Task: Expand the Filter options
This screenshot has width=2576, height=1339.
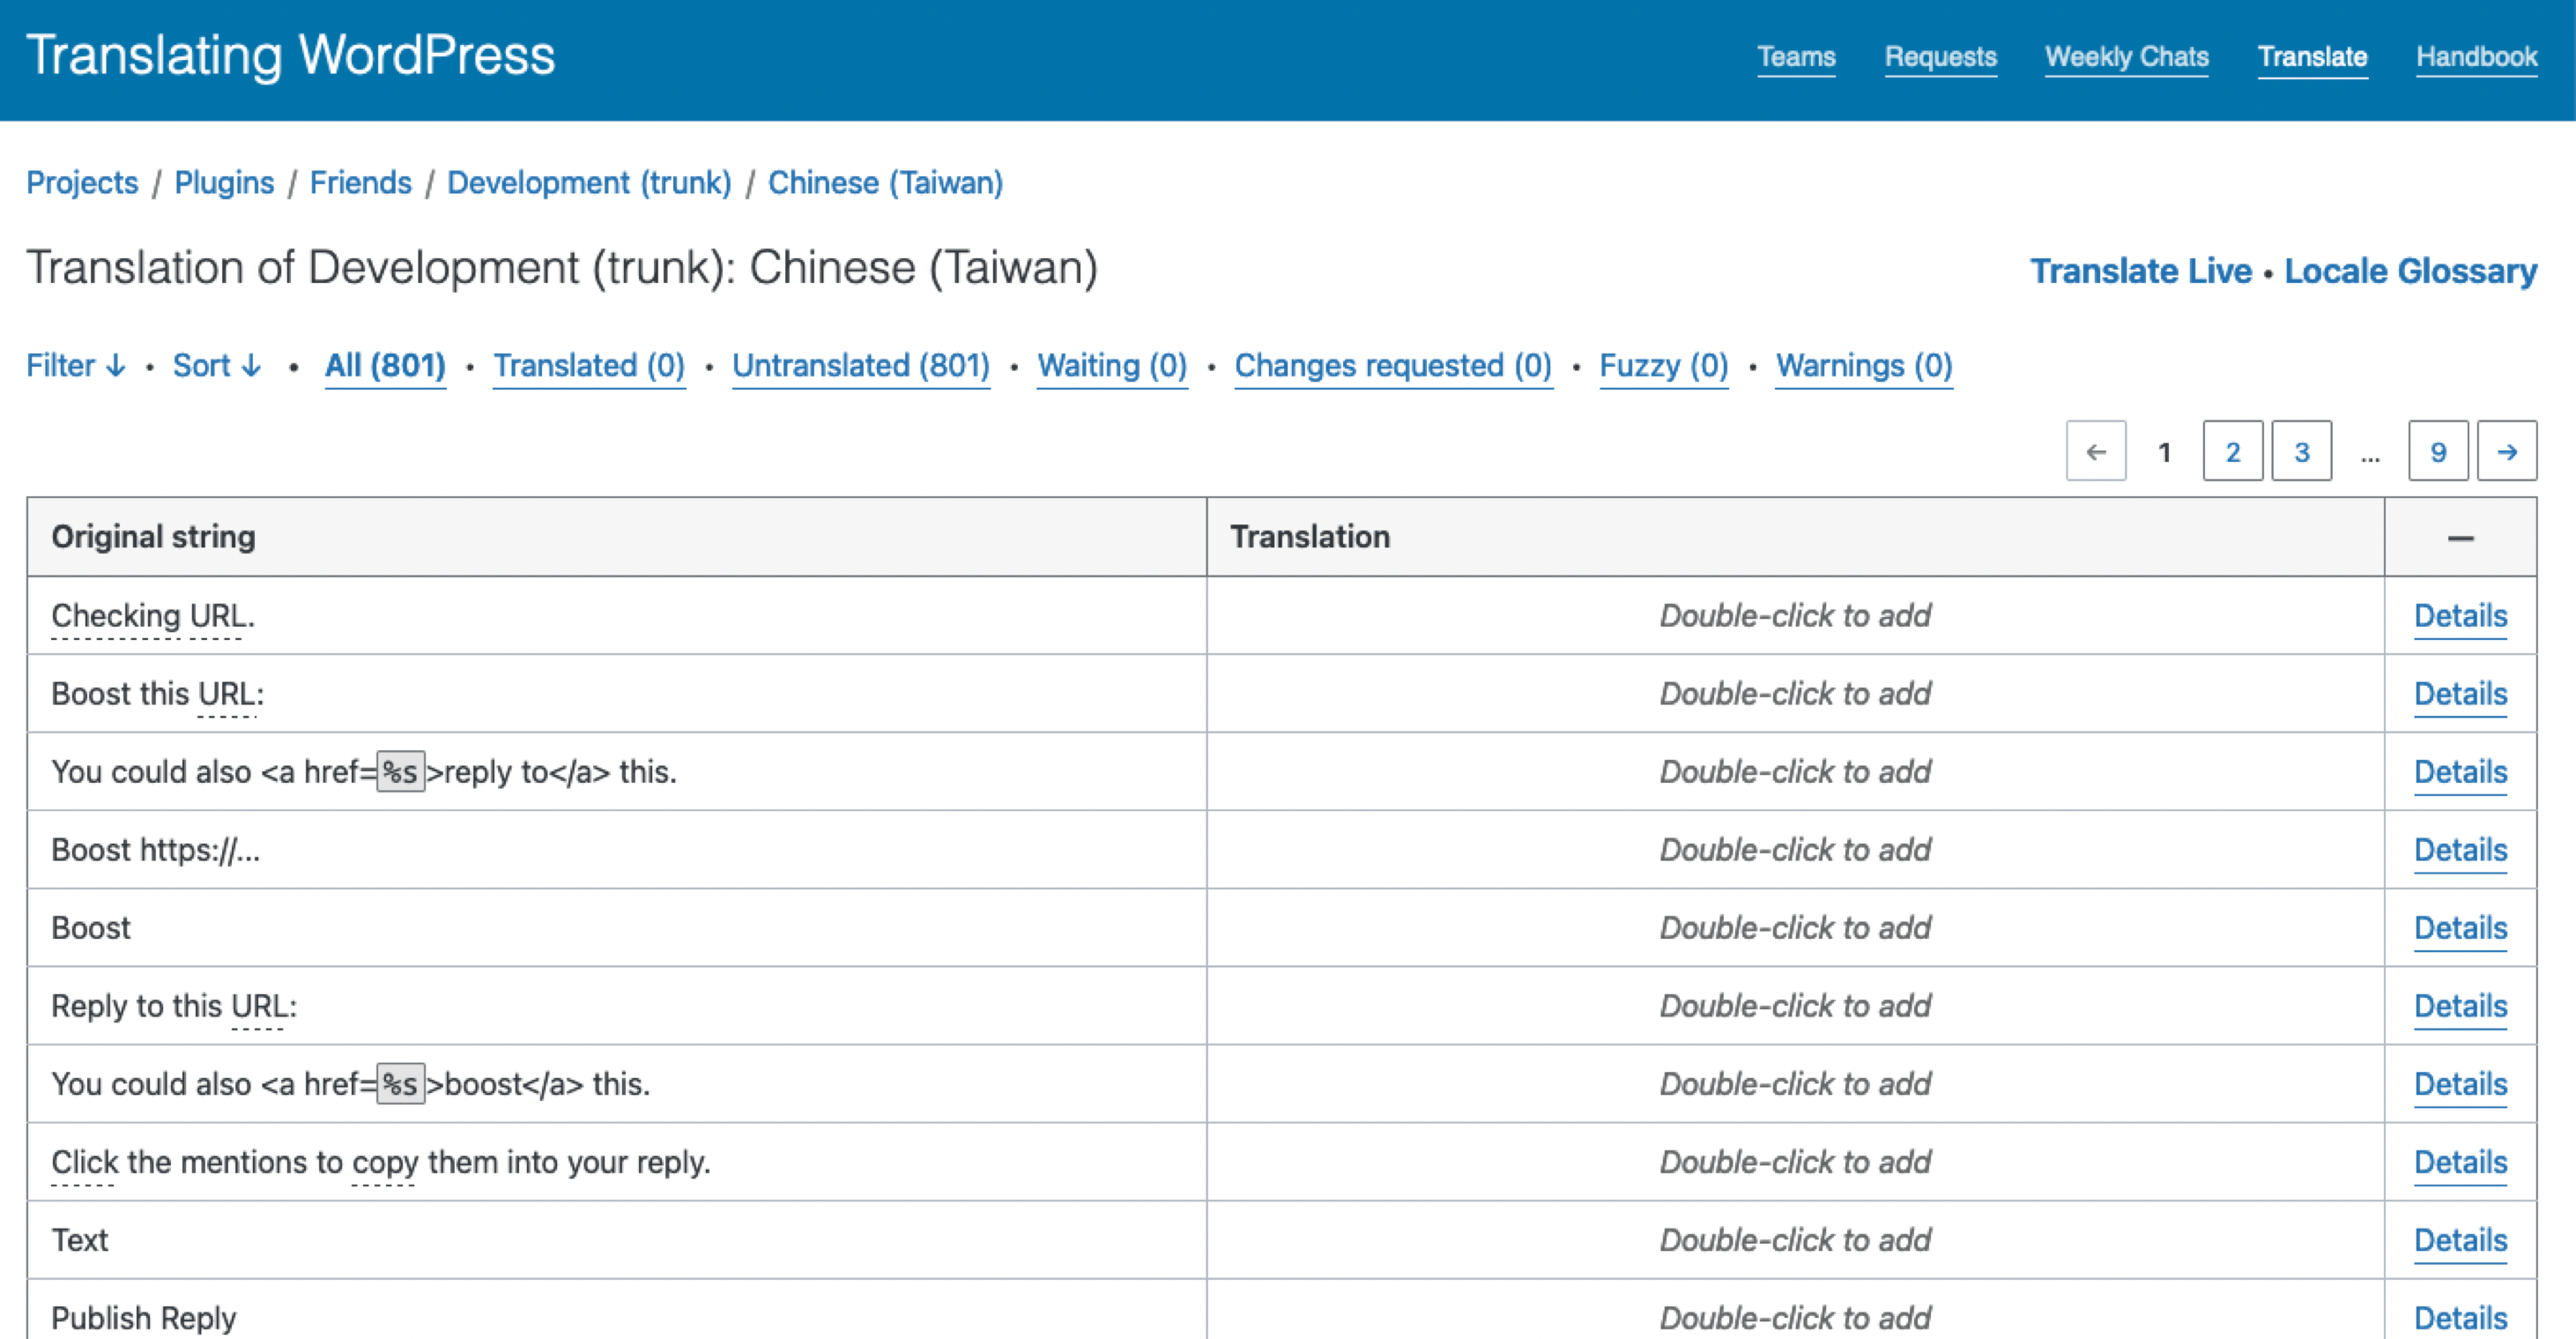Action: click(76, 365)
